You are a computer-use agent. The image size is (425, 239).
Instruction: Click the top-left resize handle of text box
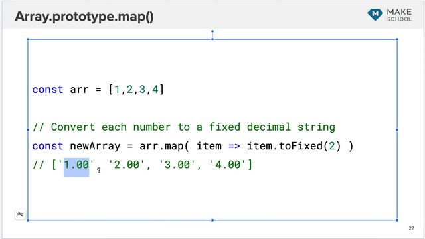pyautogui.click(x=28, y=39)
